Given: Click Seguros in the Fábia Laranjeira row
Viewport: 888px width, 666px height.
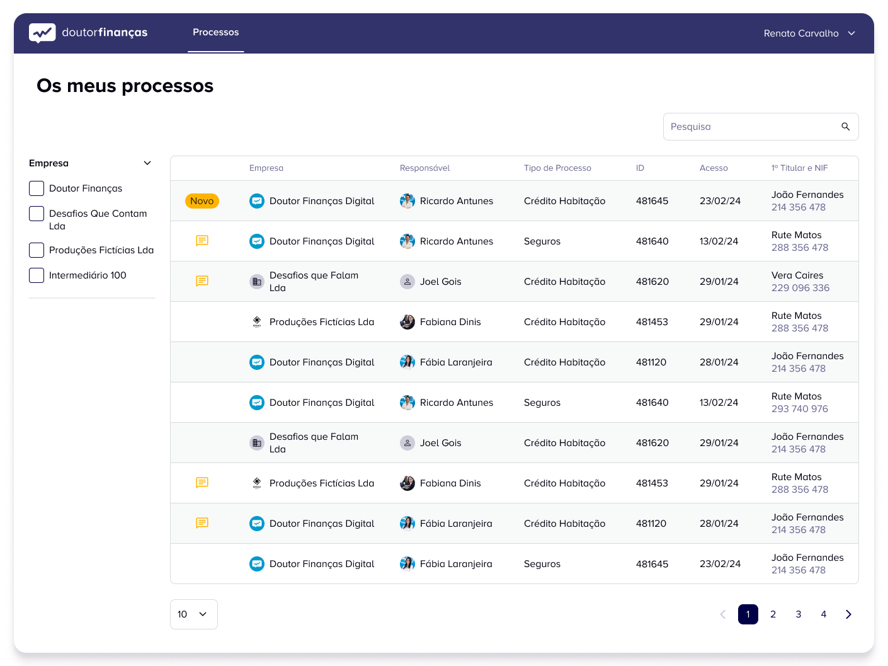Looking at the screenshot, I should pyautogui.click(x=542, y=564).
